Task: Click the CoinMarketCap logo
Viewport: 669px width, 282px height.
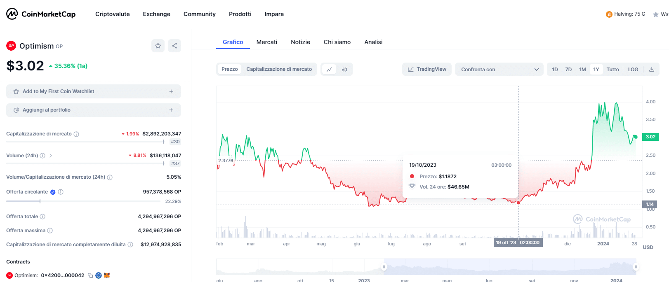Action: pos(41,14)
